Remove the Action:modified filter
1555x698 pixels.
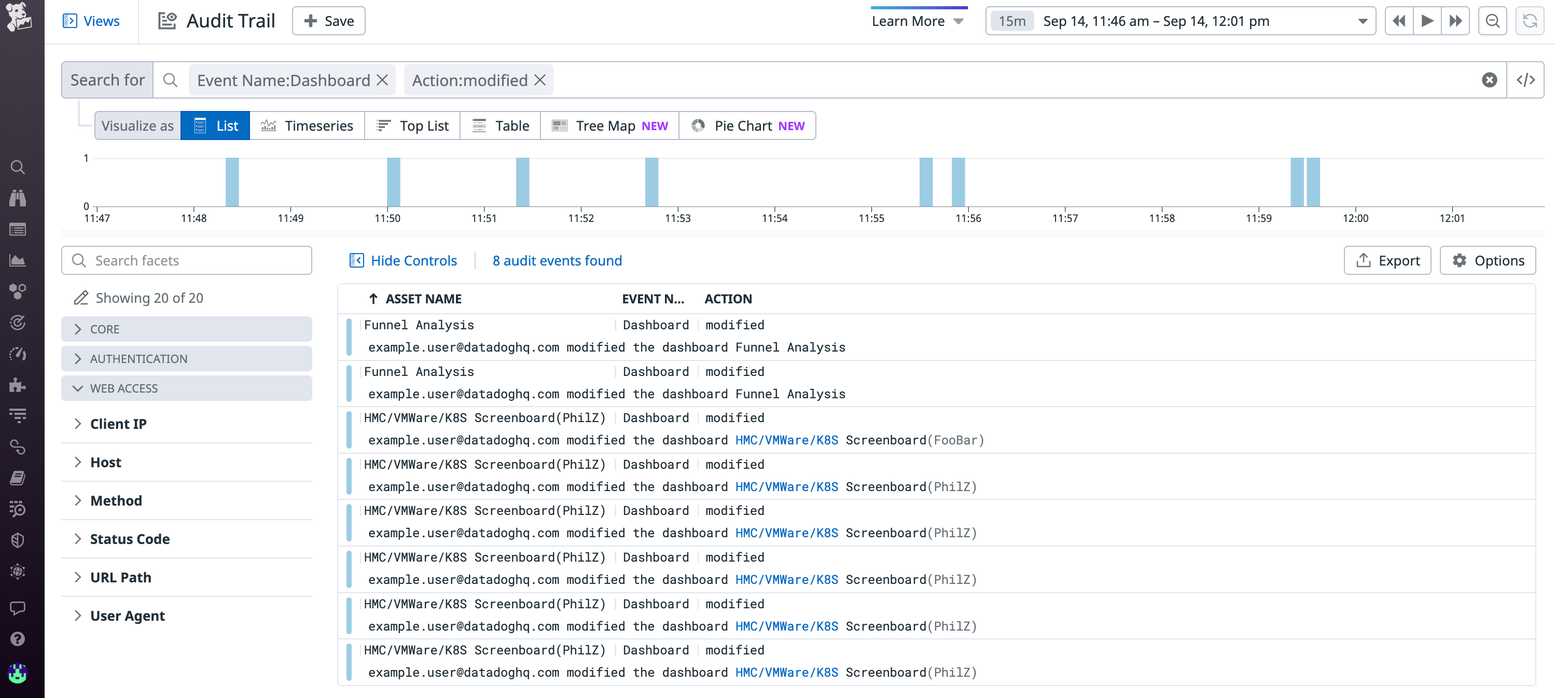[540, 80]
